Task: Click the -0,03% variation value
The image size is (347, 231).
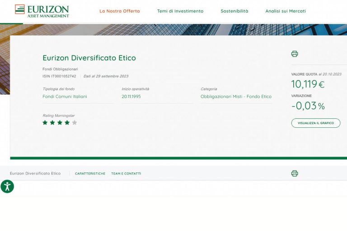Action: pyautogui.click(x=308, y=106)
